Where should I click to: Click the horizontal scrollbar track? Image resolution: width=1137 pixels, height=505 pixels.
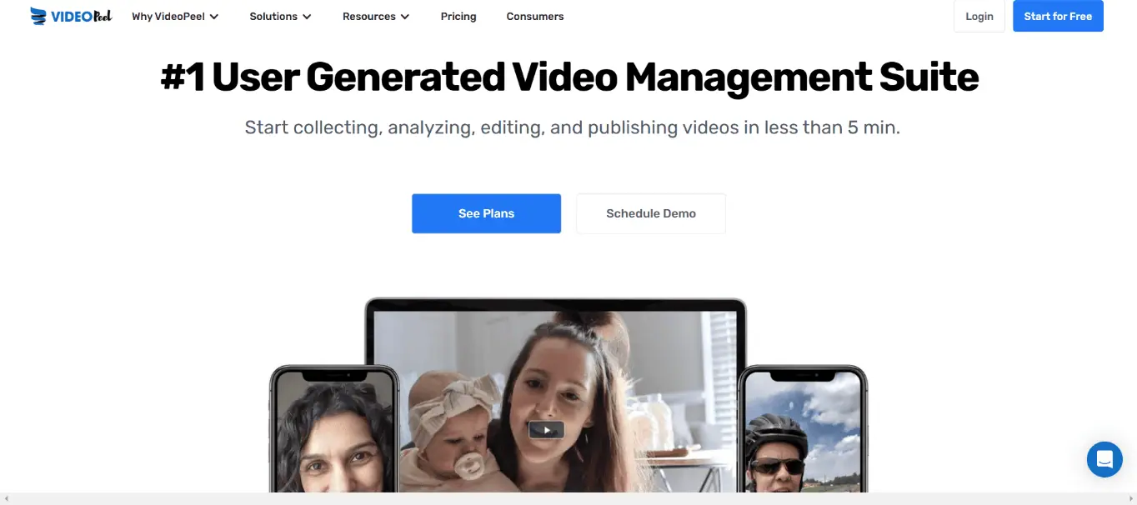[568, 498]
